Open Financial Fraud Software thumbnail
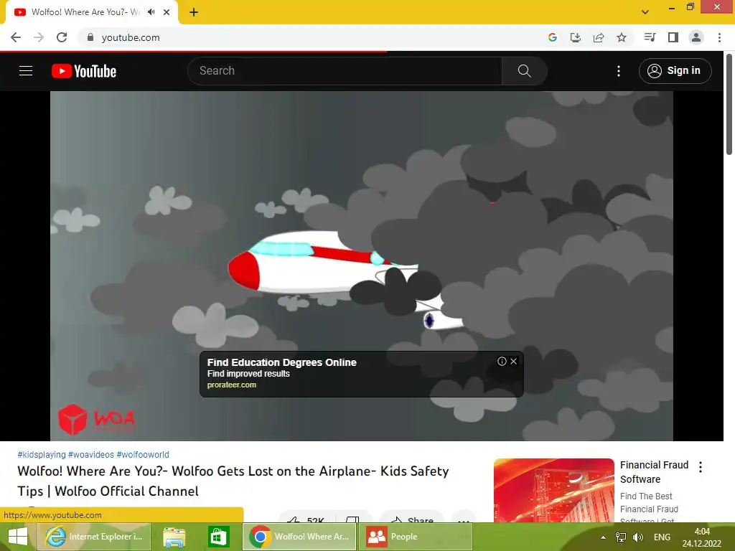Image resolution: width=735 pixels, height=551 pixels. 553,490
